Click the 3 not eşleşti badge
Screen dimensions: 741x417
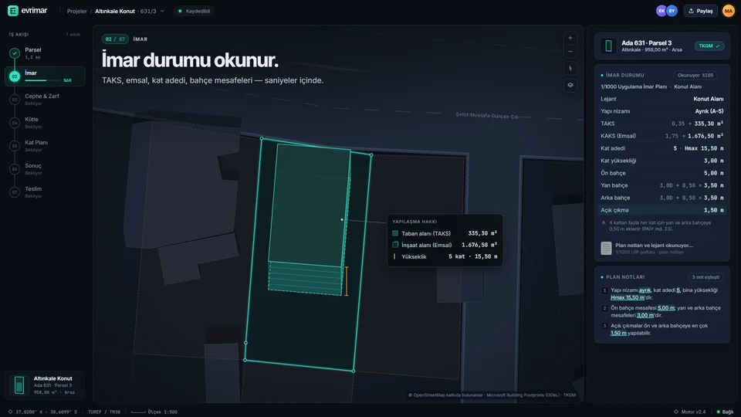tap(705, 277)
